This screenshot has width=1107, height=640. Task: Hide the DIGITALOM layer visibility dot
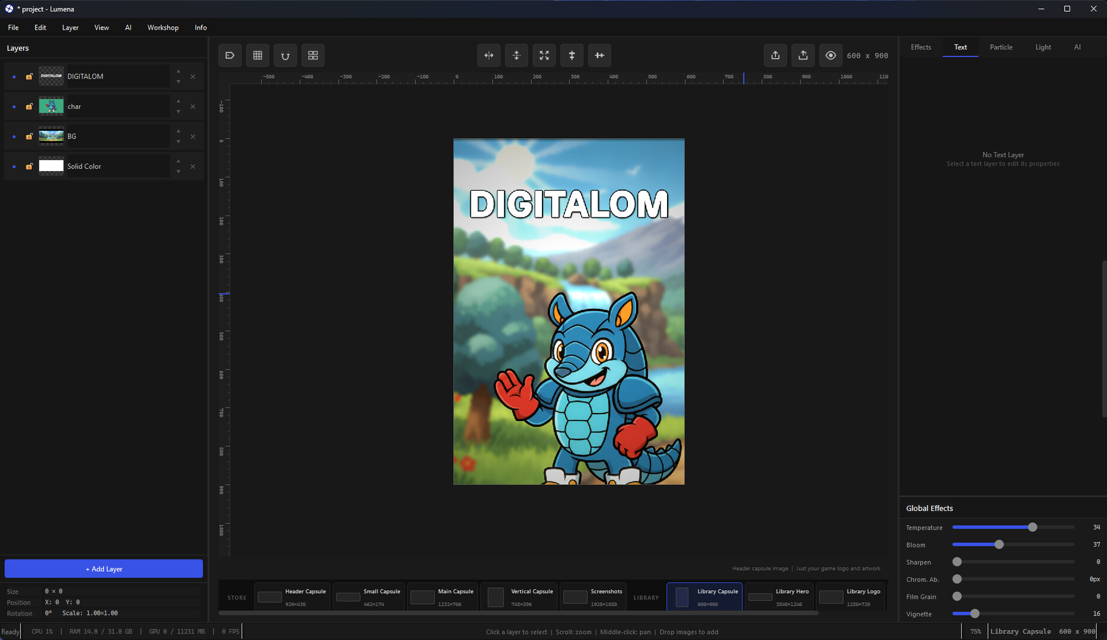coord(14,76)
